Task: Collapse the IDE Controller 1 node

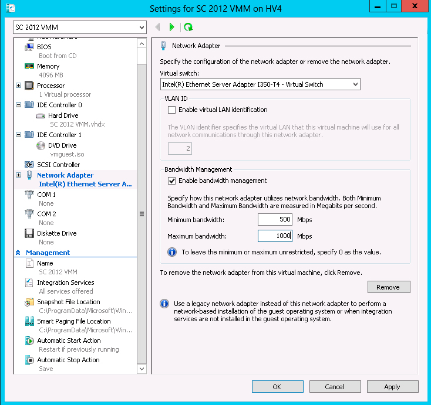Action: pyautogui.click(x=18, y=134)
